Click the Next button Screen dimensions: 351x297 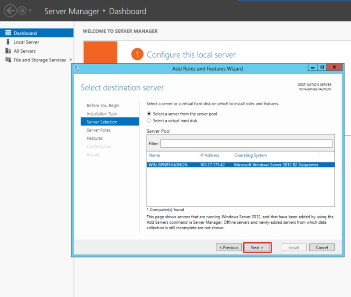257,247
